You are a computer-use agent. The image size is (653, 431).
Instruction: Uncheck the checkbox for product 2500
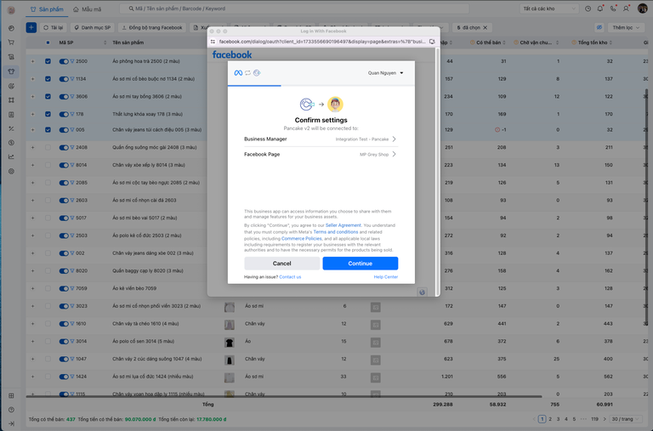[x=48, y=61]
